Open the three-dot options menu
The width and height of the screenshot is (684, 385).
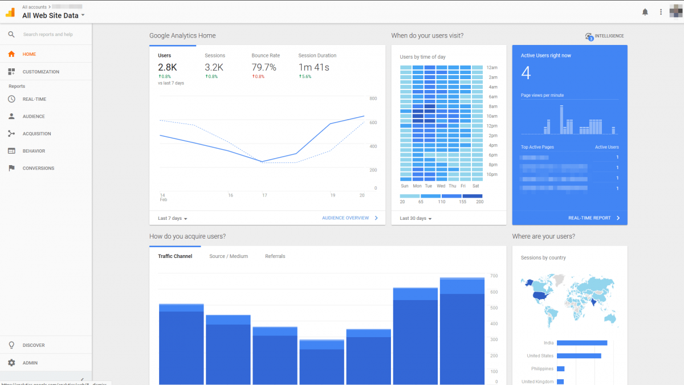point(661,12)
